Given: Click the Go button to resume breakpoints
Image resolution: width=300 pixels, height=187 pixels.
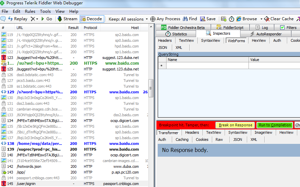Looking at the screenshot, I should point(47,19).
